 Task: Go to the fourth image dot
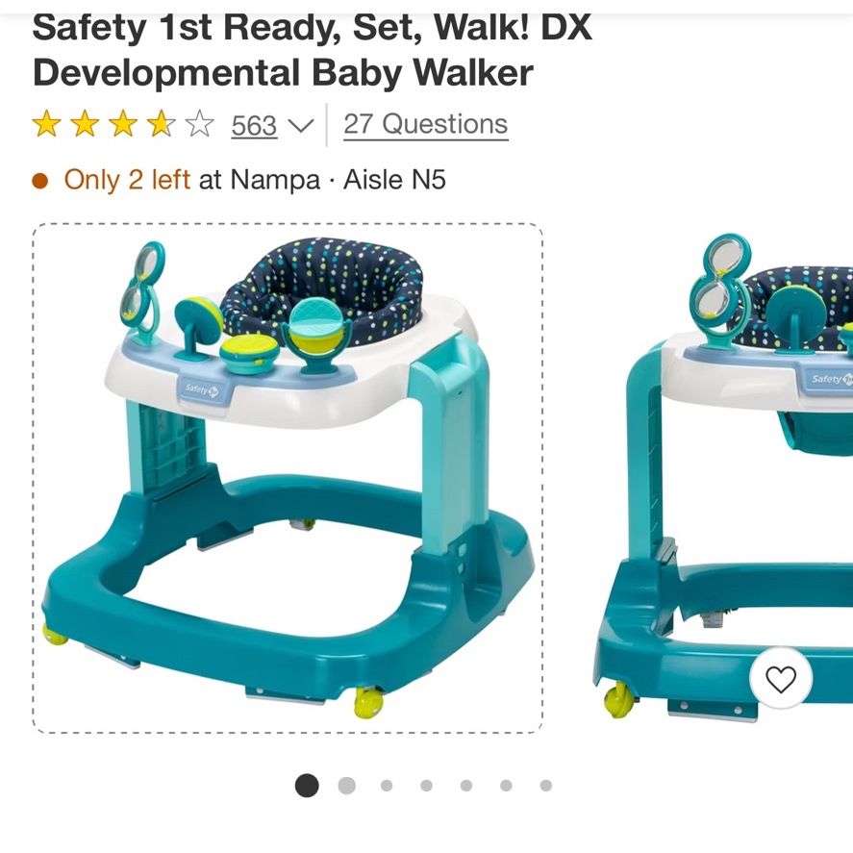click(427, 786)
